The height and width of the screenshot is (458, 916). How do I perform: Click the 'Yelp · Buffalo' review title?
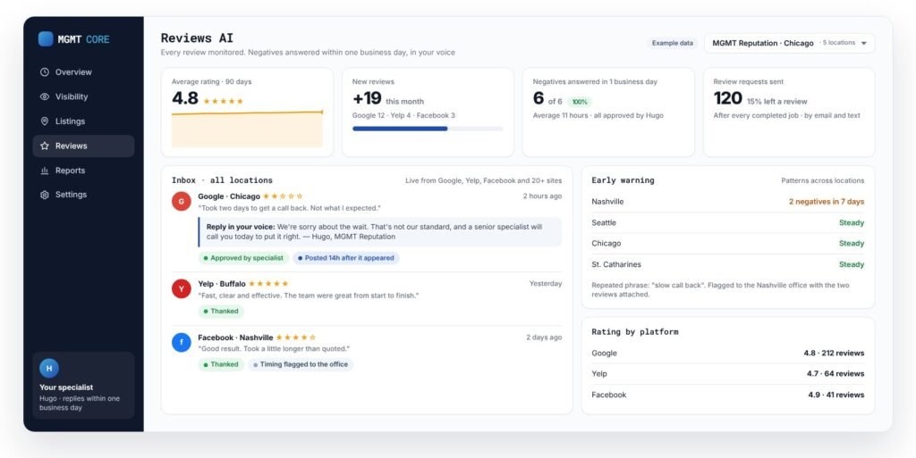(x=222, y=284)
